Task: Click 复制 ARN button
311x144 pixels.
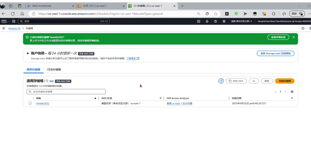Action: pyautogui.click(x=236, y=81)
